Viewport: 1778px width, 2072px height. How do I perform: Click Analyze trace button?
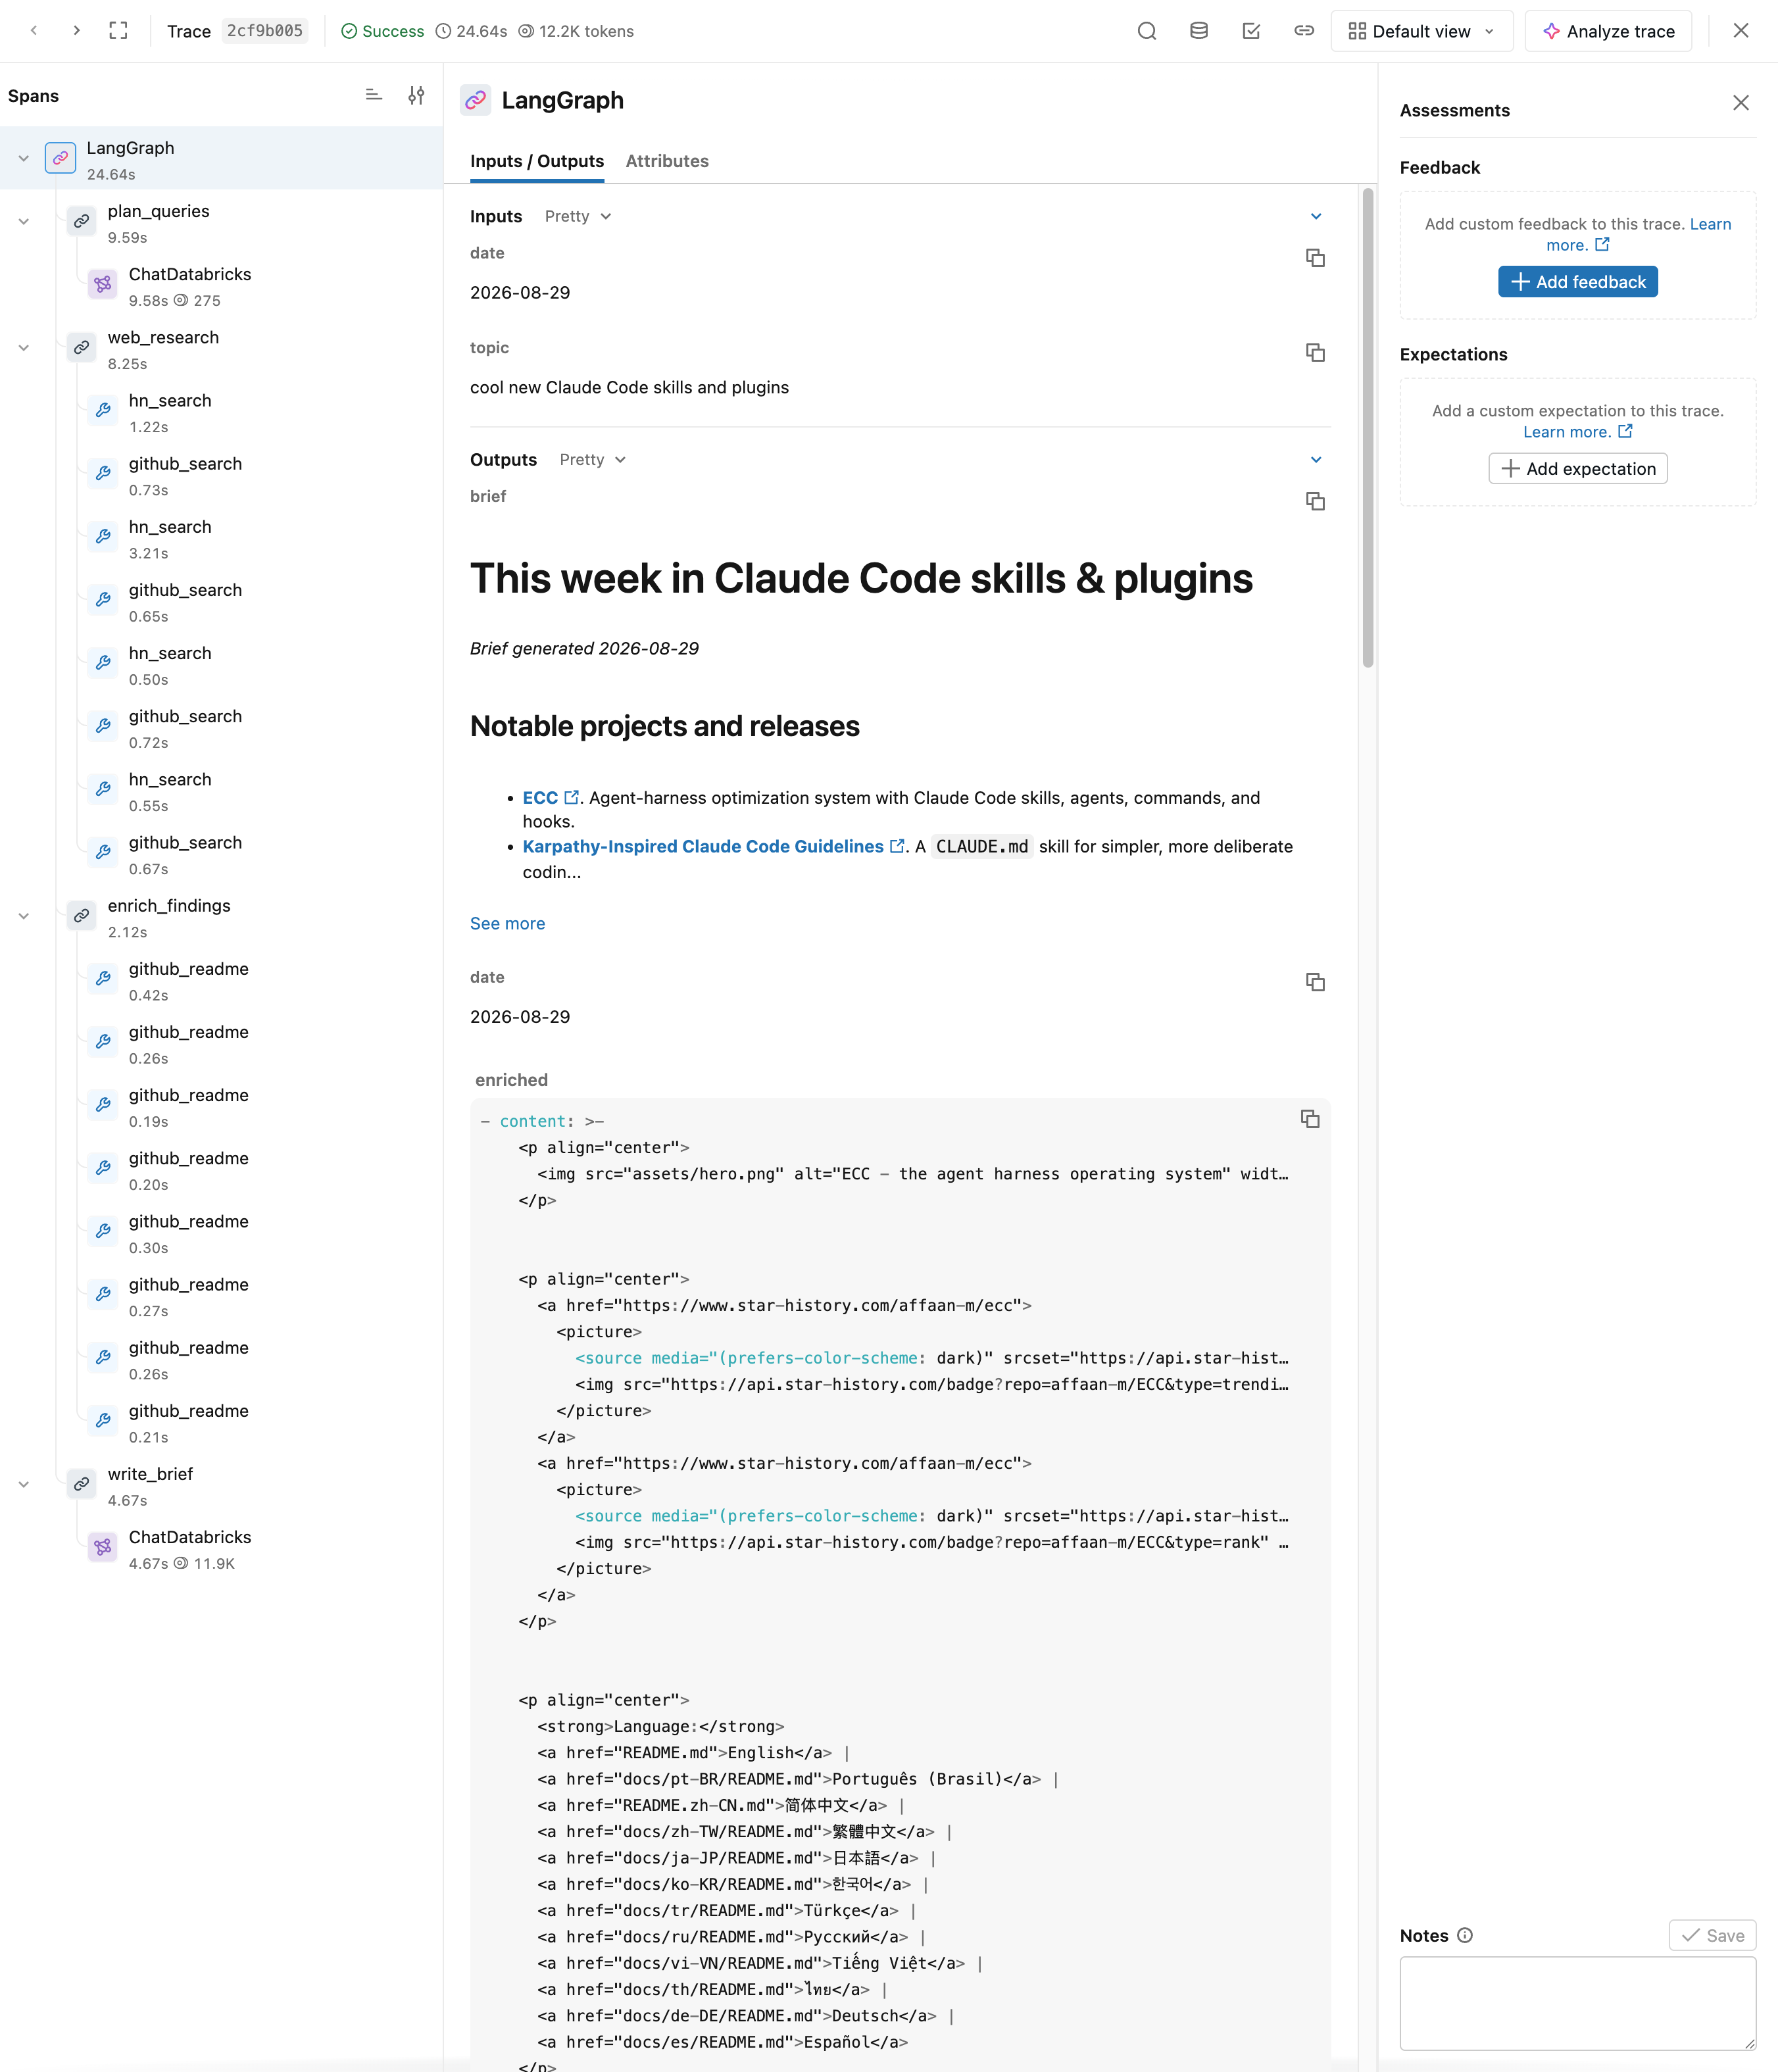[1608, 31]
